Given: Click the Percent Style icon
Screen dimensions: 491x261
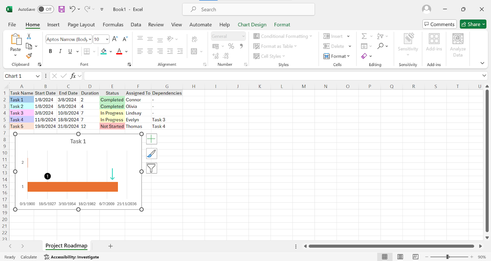Looking at the screenshot, I should [231, 46].
